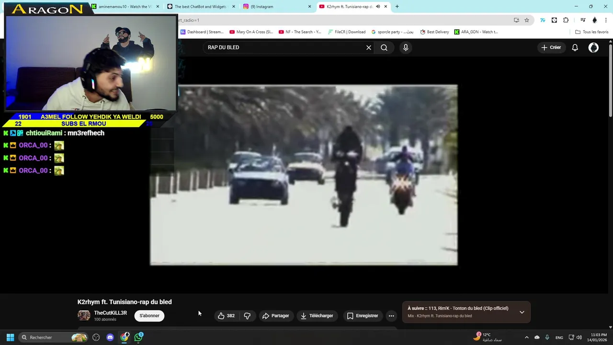Open the browser Extensions puzzle icon
The image size is (613, 345).
(x=566, y=20)
